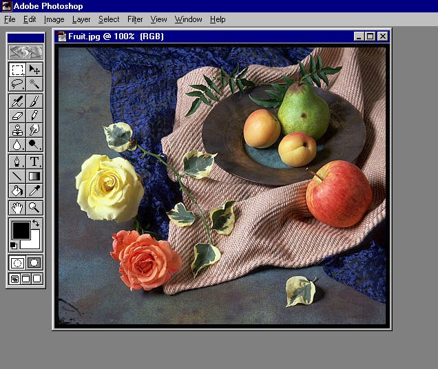Viewport: 438px width, 369px height.
Task: Click the Fruit.jpg document icon in title bar
Action: coord(61,36)
